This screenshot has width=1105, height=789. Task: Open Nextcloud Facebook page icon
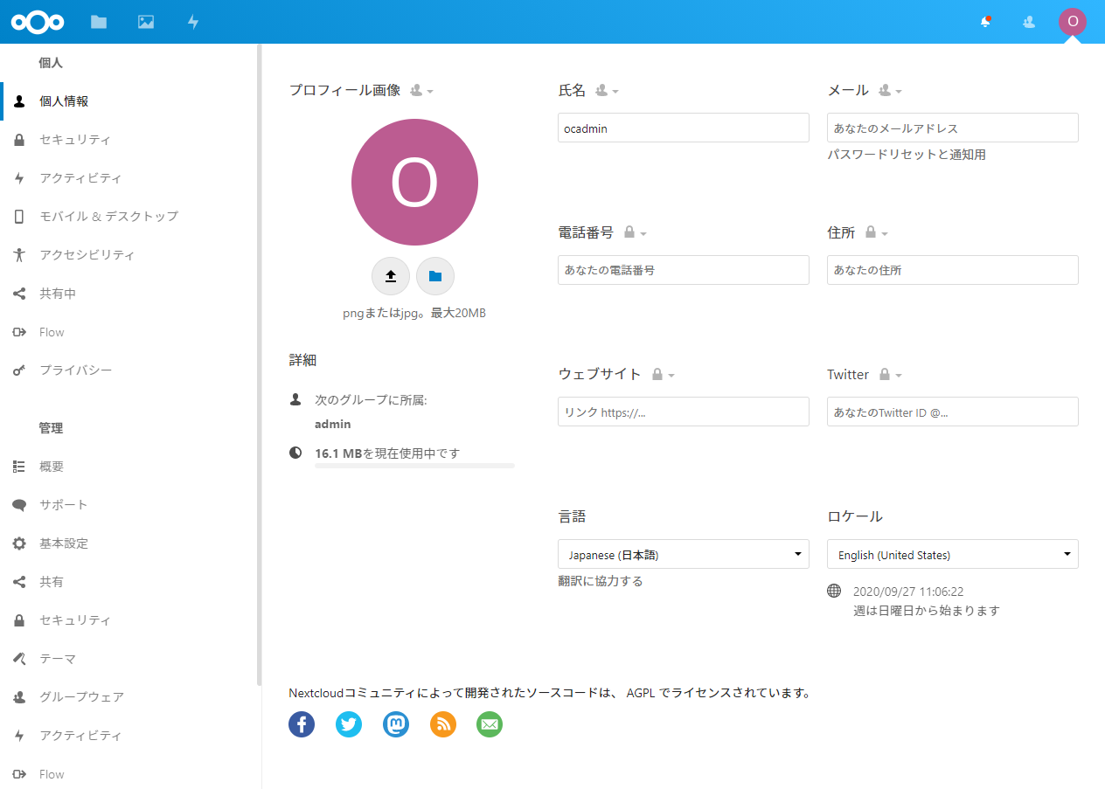[302, 723]
